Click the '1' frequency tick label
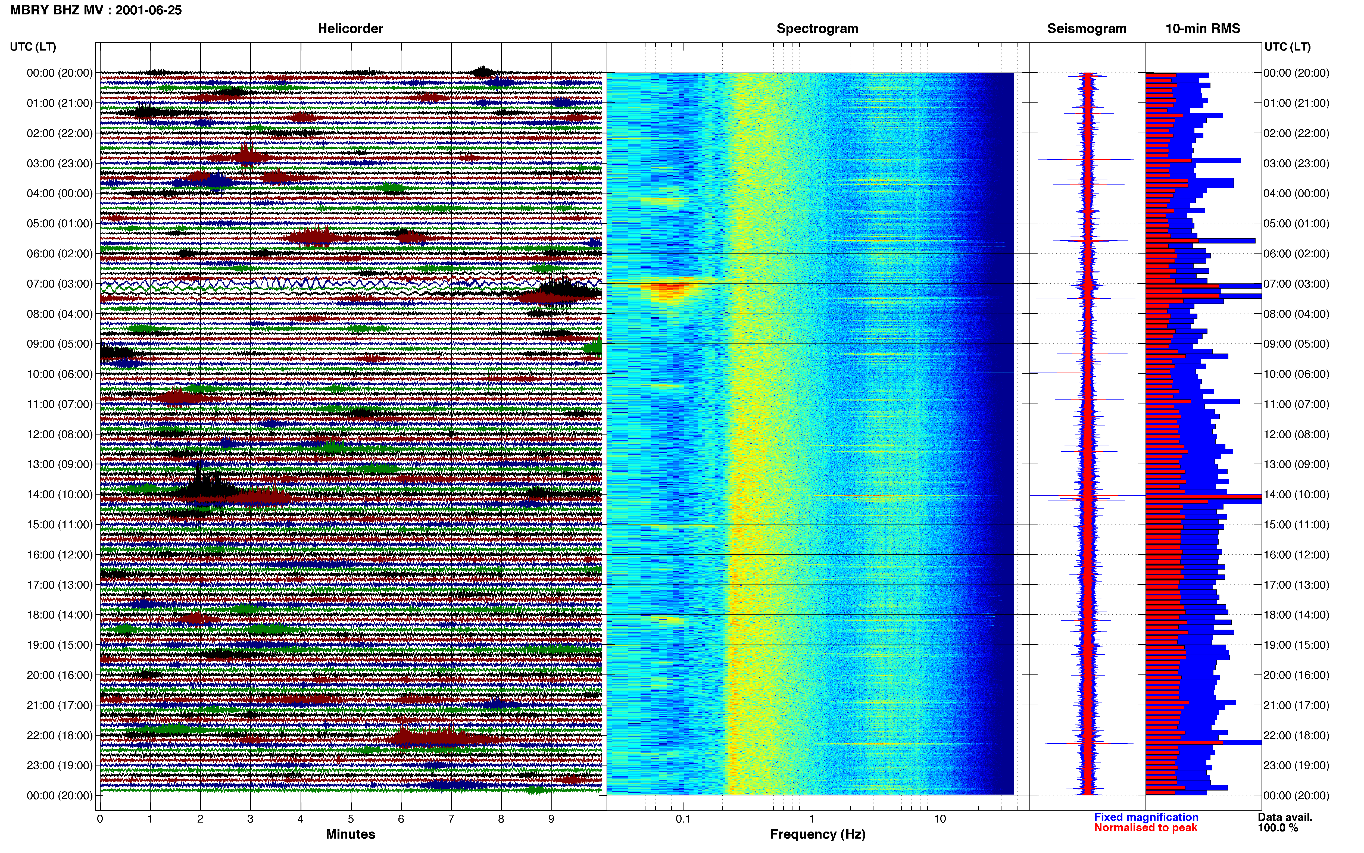 (812, 819)
